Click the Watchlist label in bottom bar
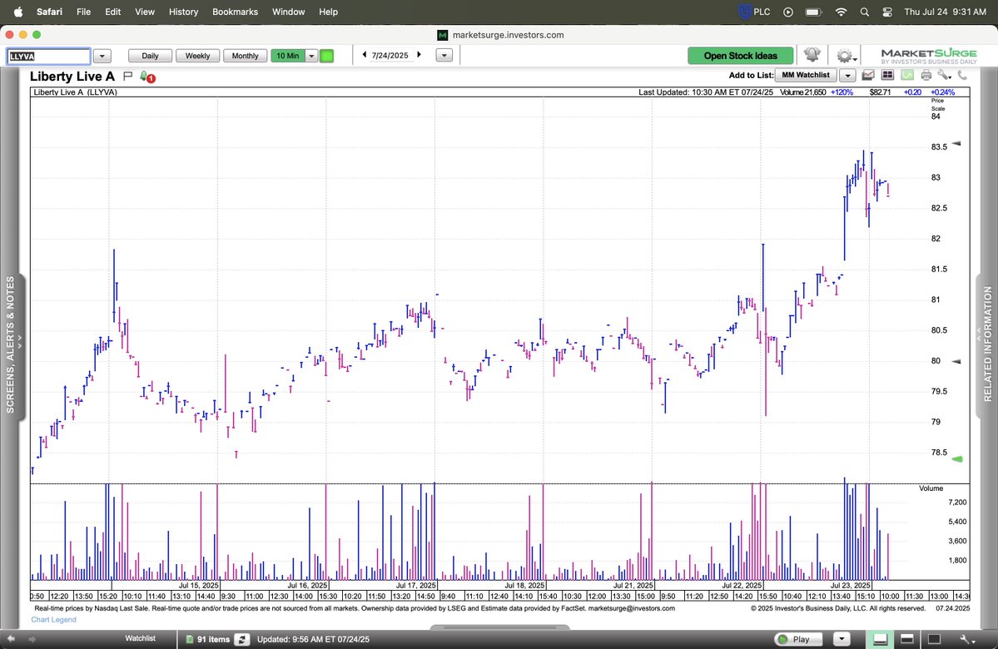Screen dimensions: 998x649 (140, 638)
